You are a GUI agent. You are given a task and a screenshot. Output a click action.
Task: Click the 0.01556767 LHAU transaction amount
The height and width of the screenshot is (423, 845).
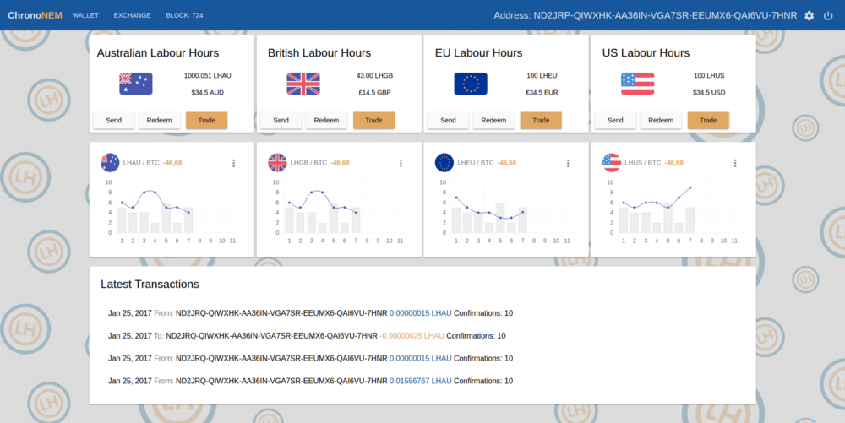point(420,381)
